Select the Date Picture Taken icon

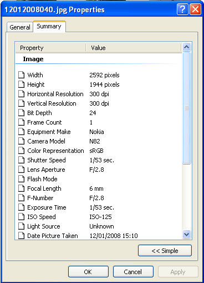point(22,236)
